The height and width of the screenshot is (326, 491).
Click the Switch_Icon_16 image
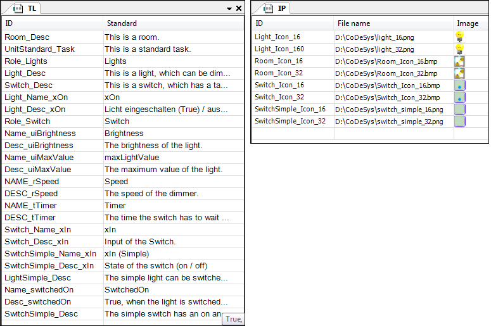[x=460, y=85]
